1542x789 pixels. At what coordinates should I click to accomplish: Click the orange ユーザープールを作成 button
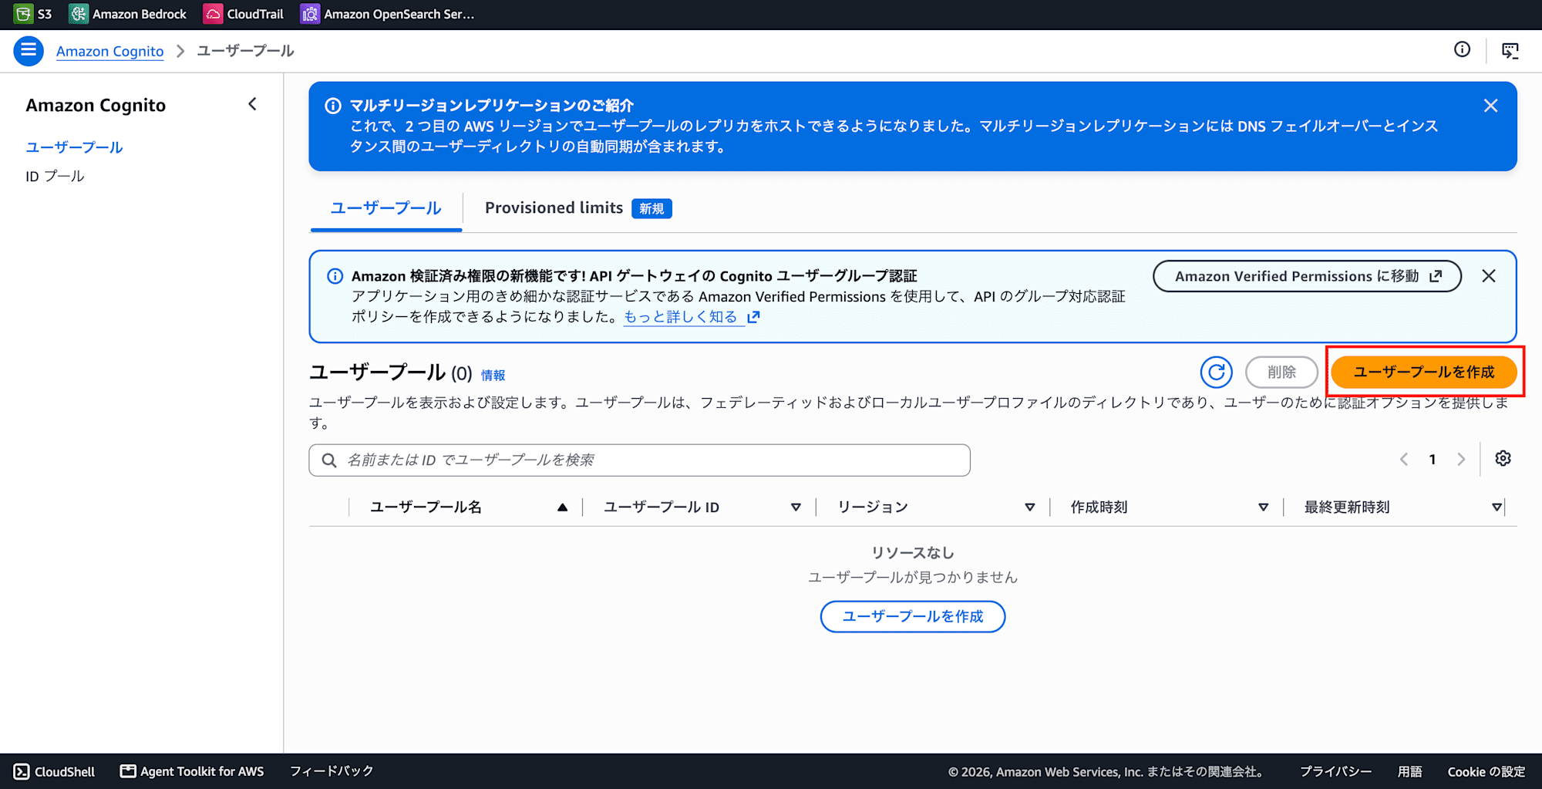[1423, 373]
